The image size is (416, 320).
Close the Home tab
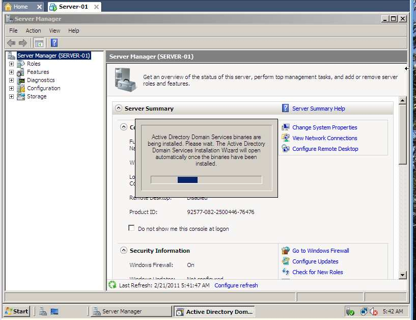pyautogui.click(x=39, y=7)
